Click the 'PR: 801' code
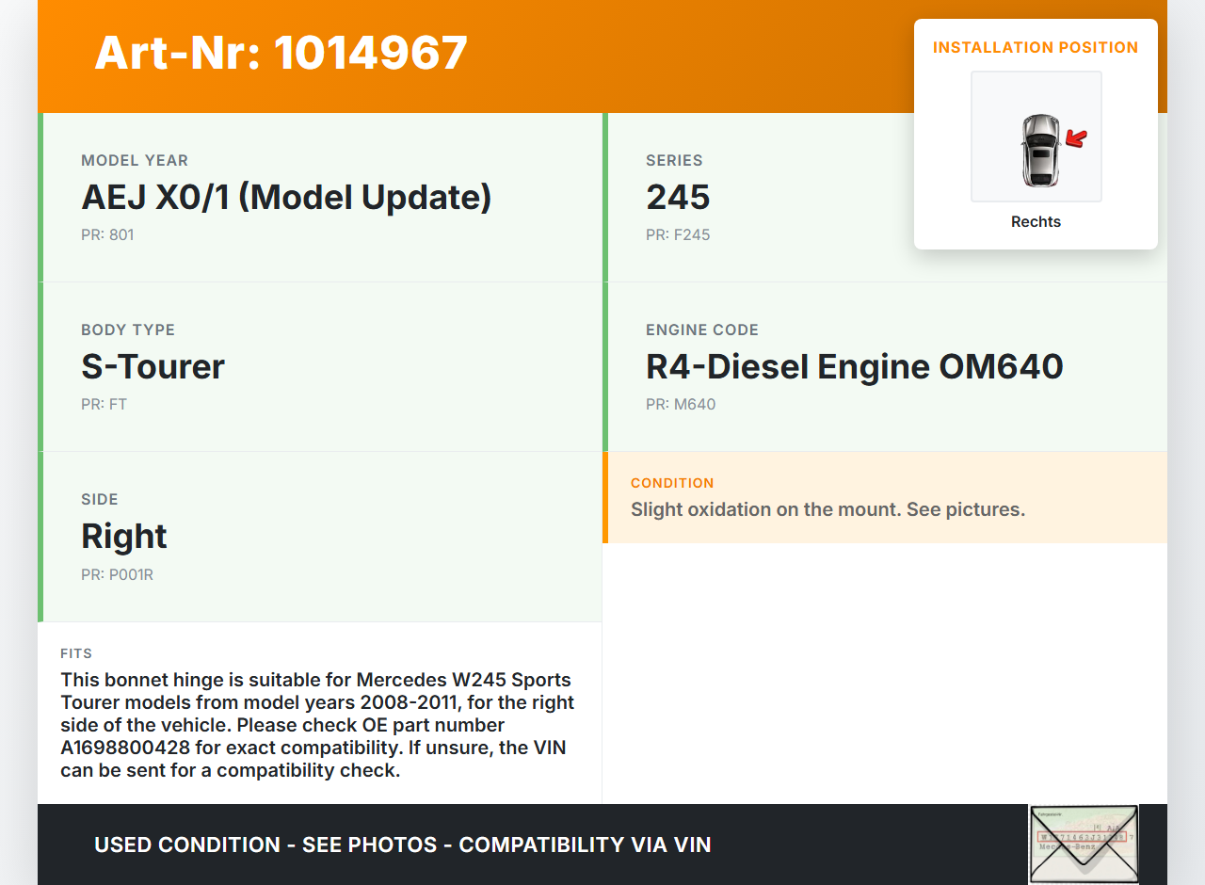 107,235
